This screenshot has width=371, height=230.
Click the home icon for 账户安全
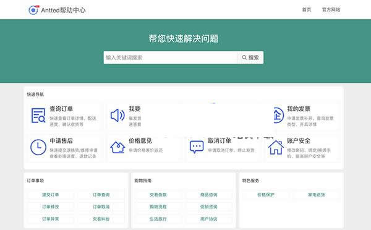point(276,147)
